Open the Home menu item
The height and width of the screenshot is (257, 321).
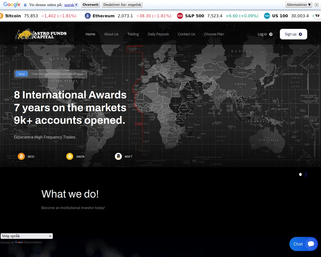coord(90,34)
